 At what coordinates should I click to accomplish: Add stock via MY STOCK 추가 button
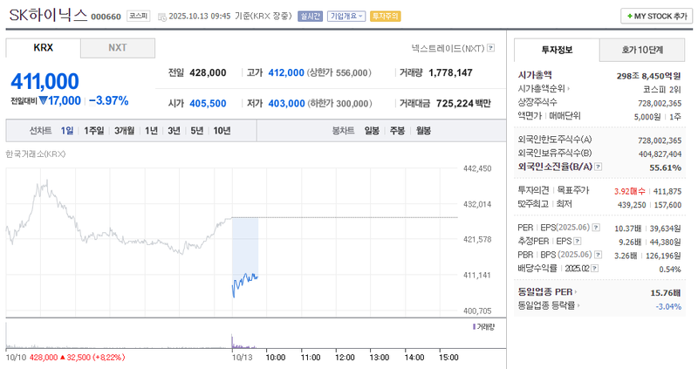point(654,17)
